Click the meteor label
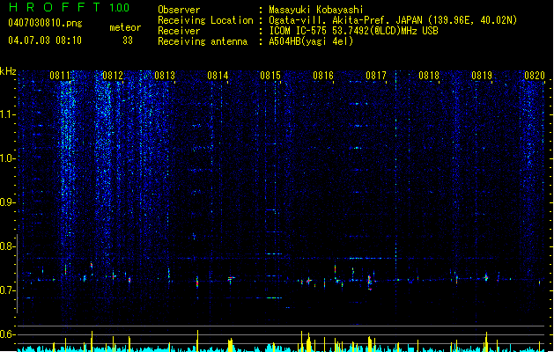Image resolution: width=554 pixels, height=352 pixels. 125,27
